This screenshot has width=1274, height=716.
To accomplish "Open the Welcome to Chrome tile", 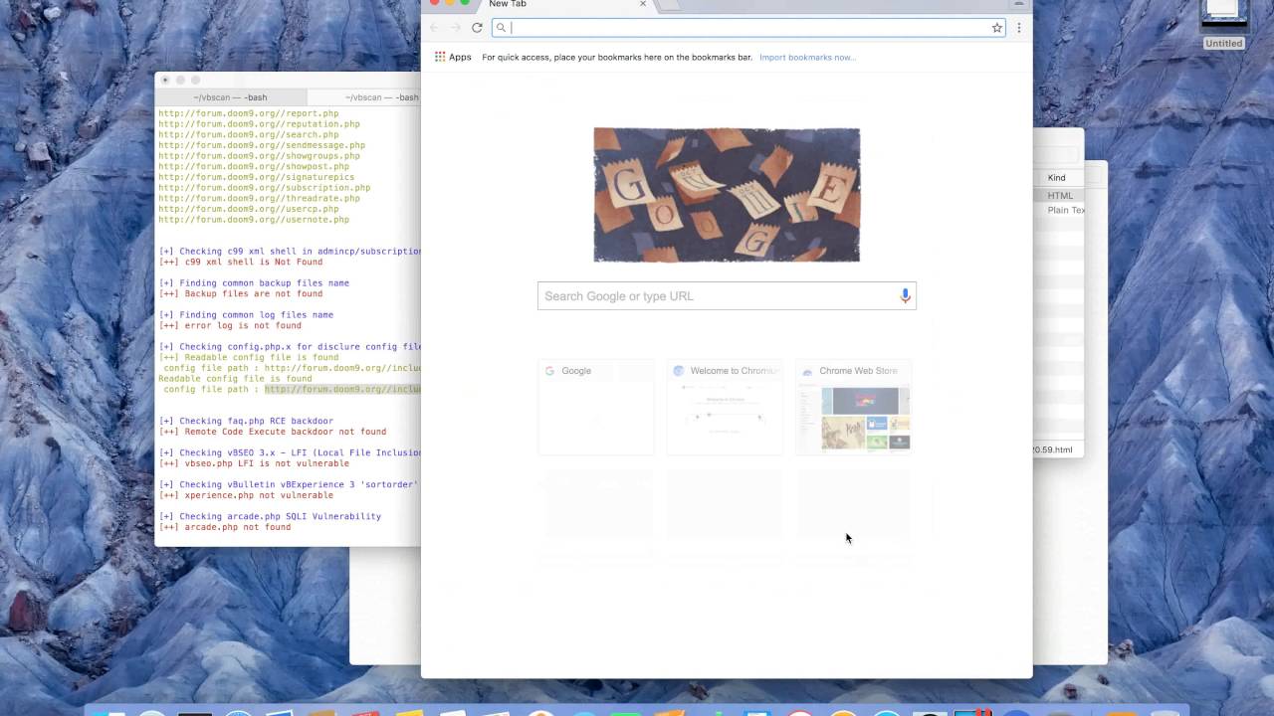I will pyautogui.click(x=725, y=406).
